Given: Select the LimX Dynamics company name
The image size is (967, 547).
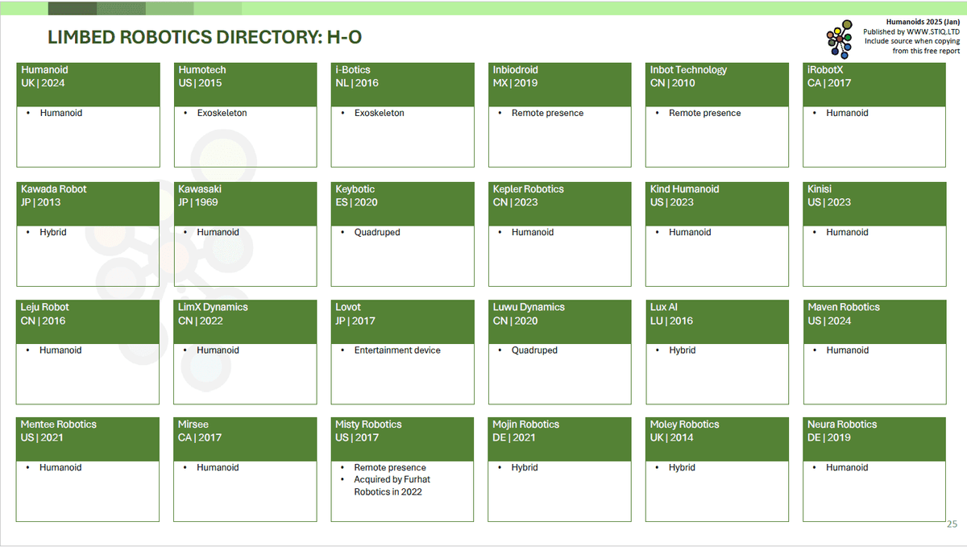Looking at the screenshot, I should pyautogui.click(x=213, y=308).
